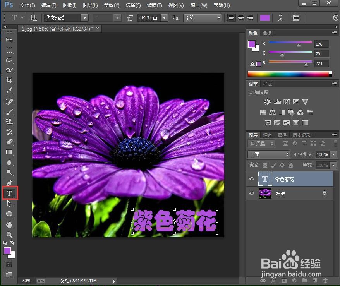
Task: Select the Crop tool
Action: (9, 80)
